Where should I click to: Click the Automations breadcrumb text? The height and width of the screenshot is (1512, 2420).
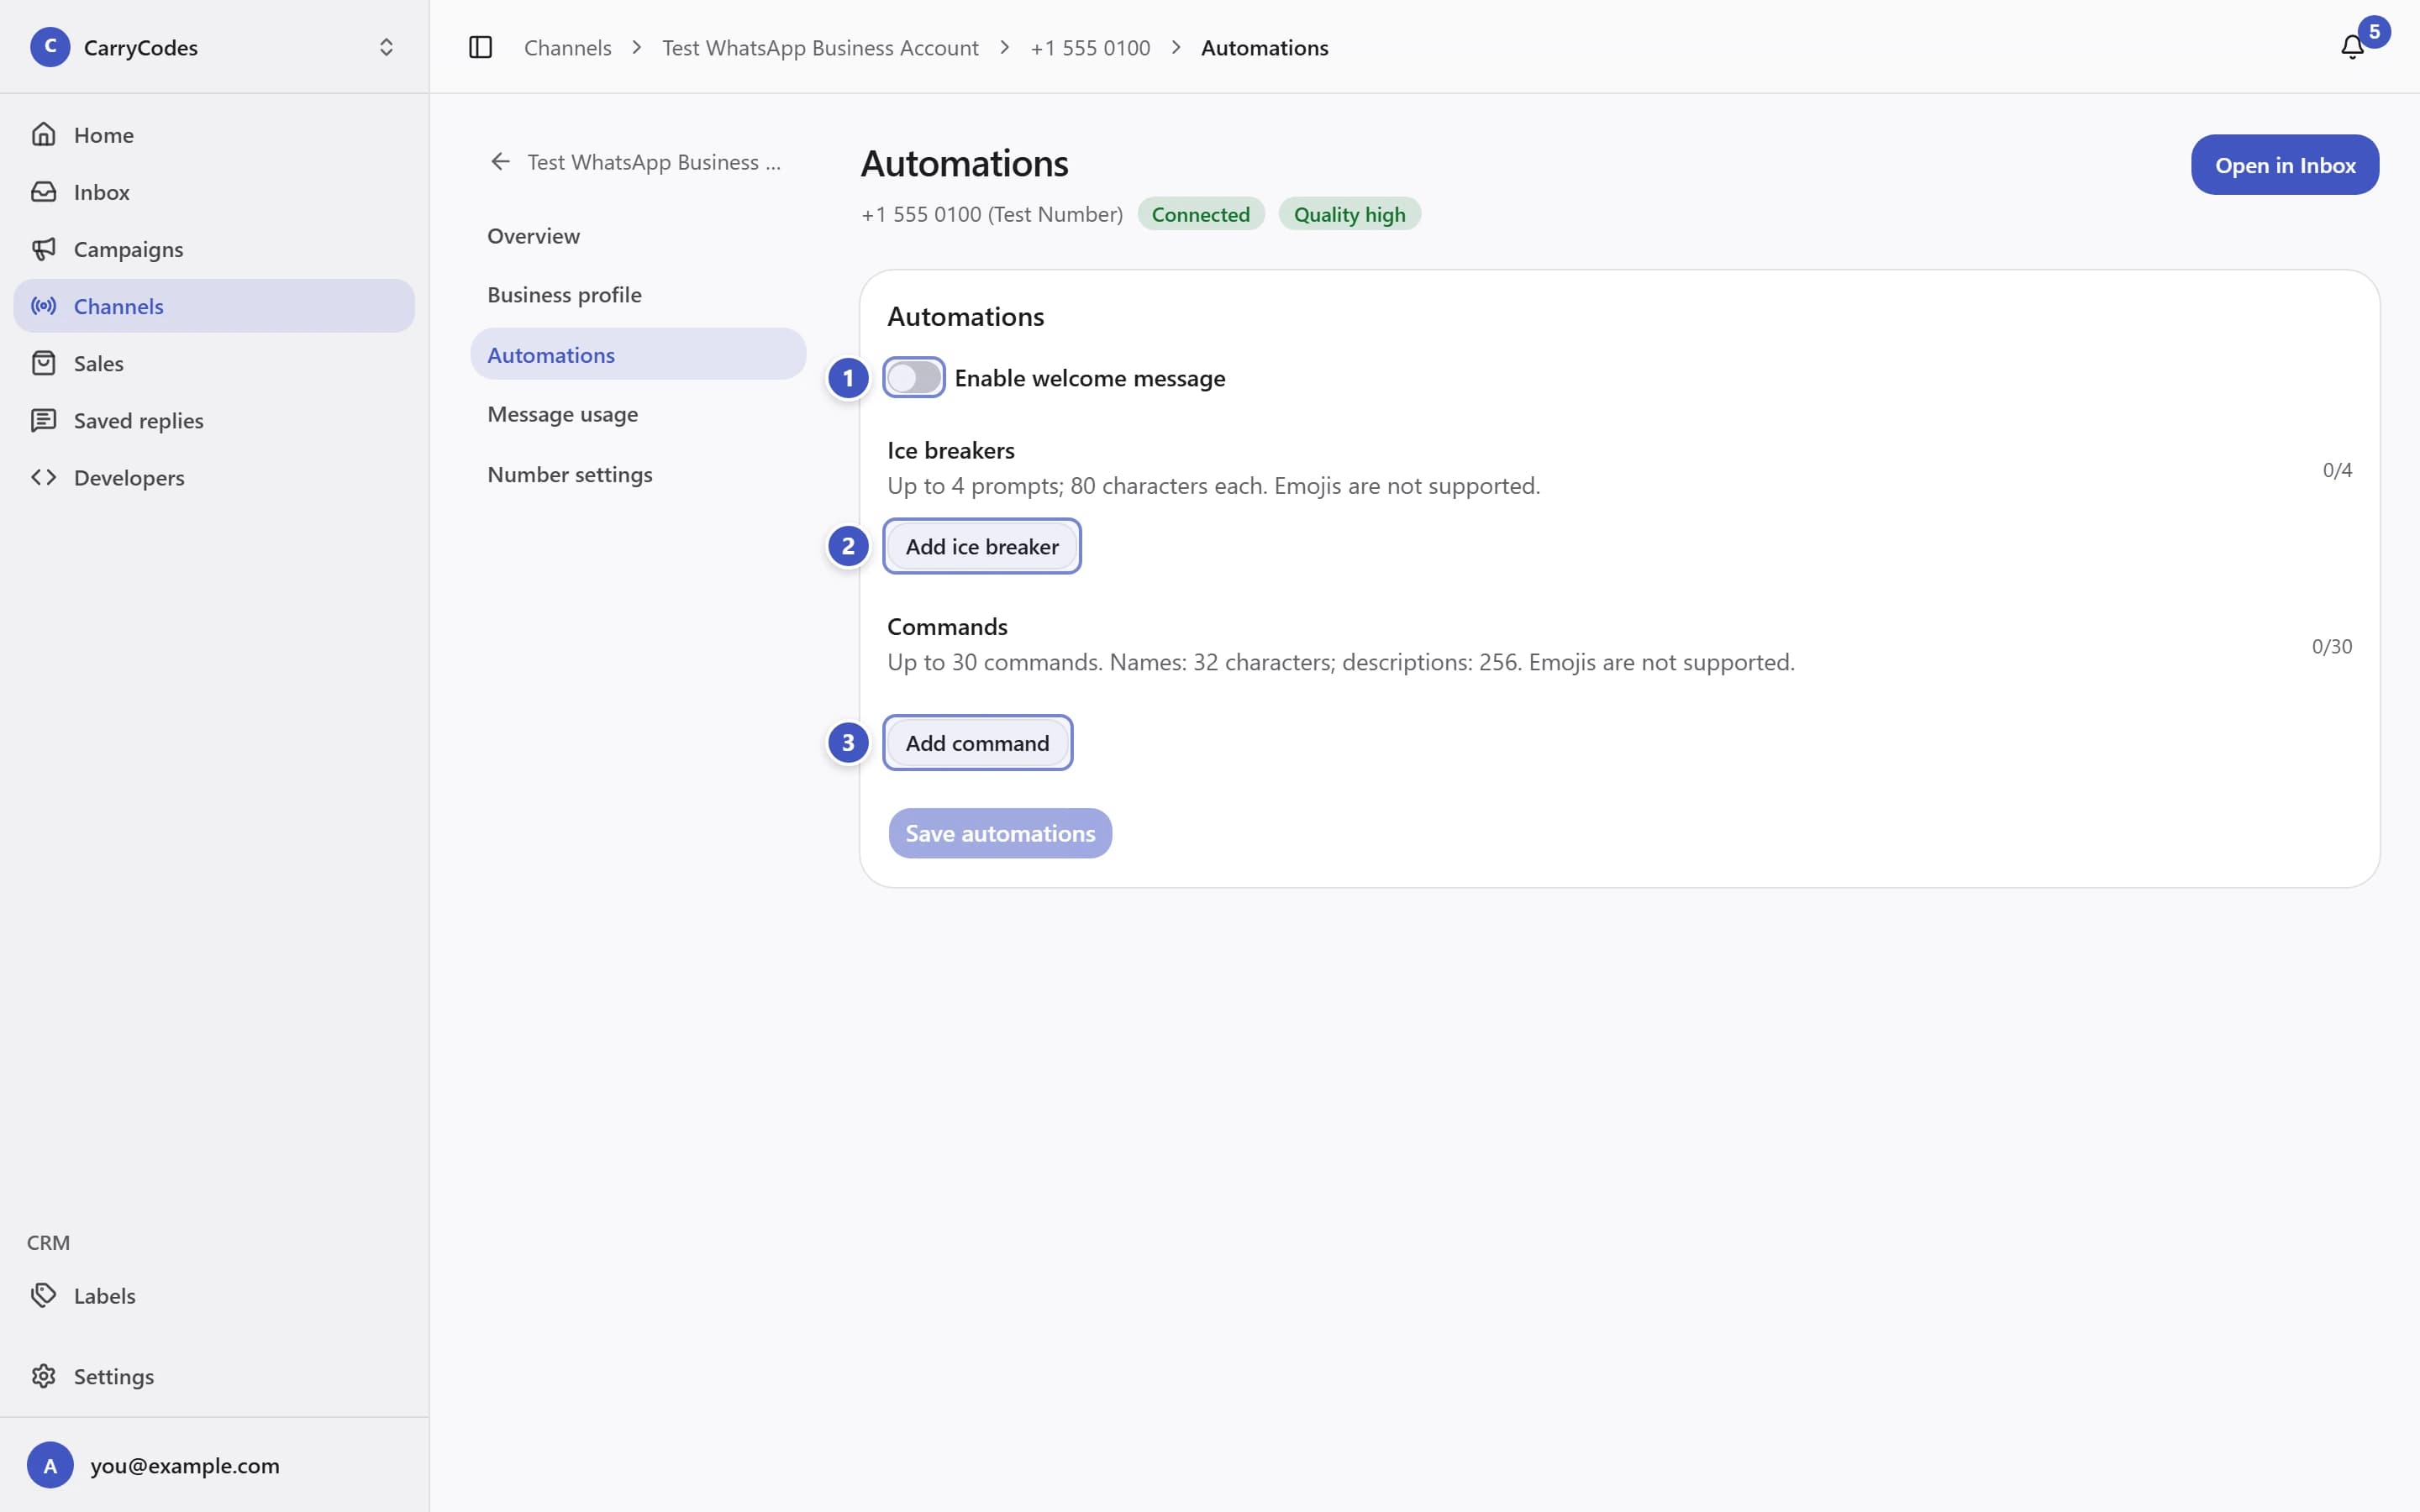click(x=1264, y=47)
